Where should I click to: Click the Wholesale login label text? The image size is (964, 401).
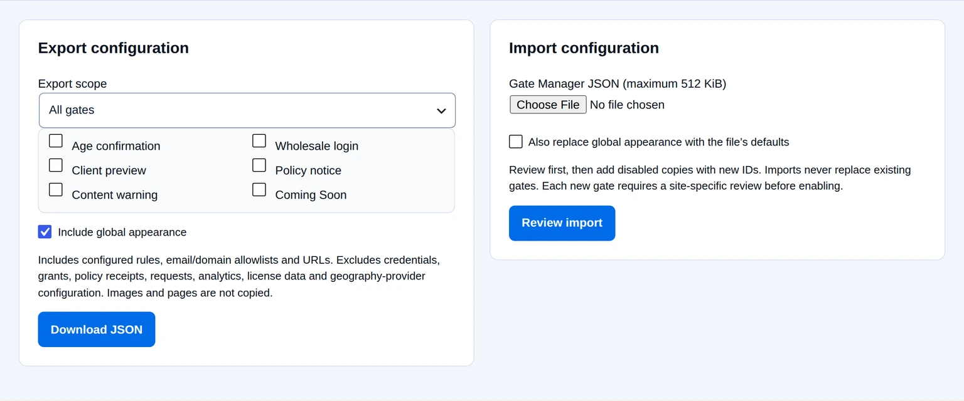click(317, 146)
